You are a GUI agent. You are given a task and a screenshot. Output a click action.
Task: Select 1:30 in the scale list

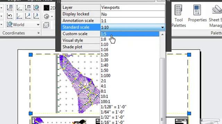coord(130,60)
